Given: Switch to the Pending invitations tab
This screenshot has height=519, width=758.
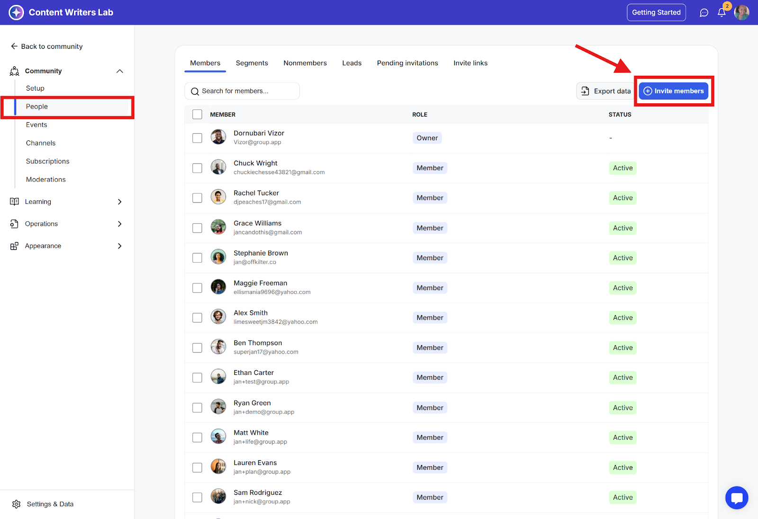Looking at the screenshot, I should coord(407,63).
